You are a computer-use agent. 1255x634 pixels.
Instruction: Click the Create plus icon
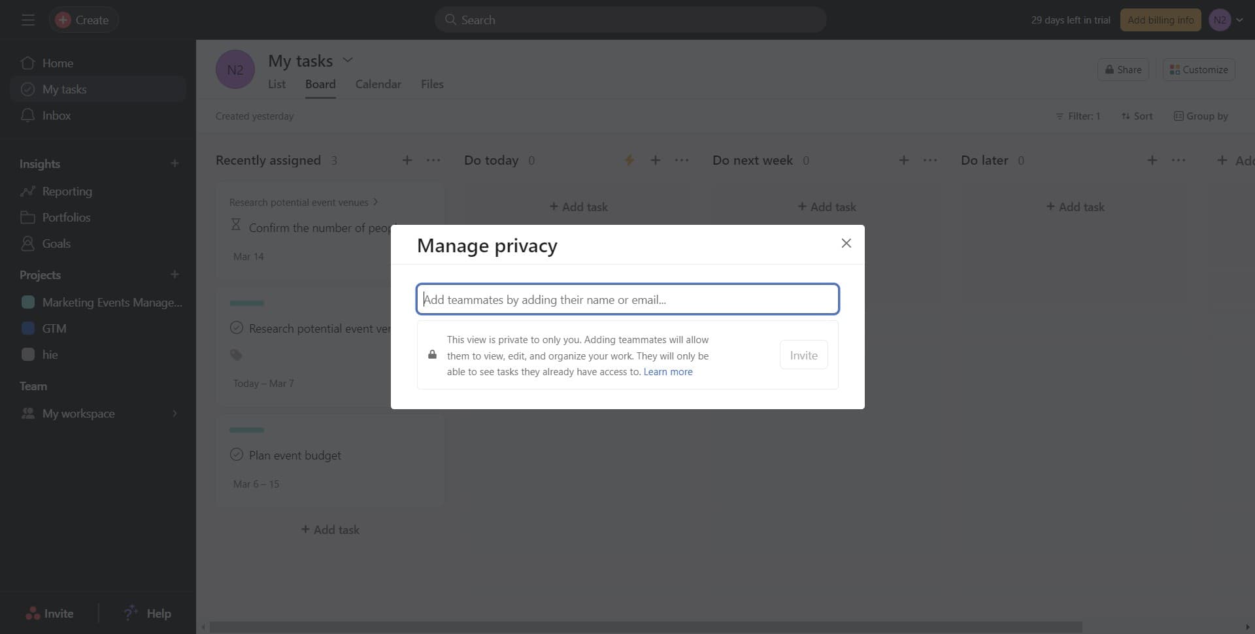tap(62, 20)
